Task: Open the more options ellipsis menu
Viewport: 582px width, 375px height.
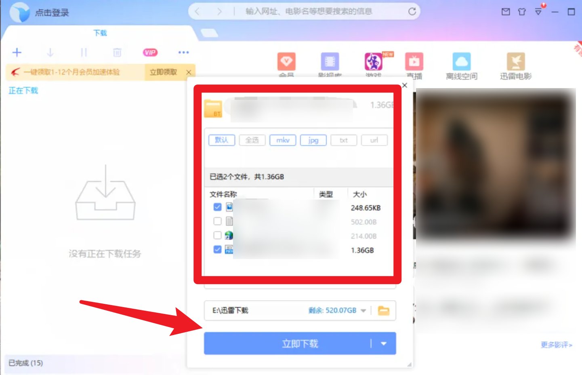Action: 183,52
